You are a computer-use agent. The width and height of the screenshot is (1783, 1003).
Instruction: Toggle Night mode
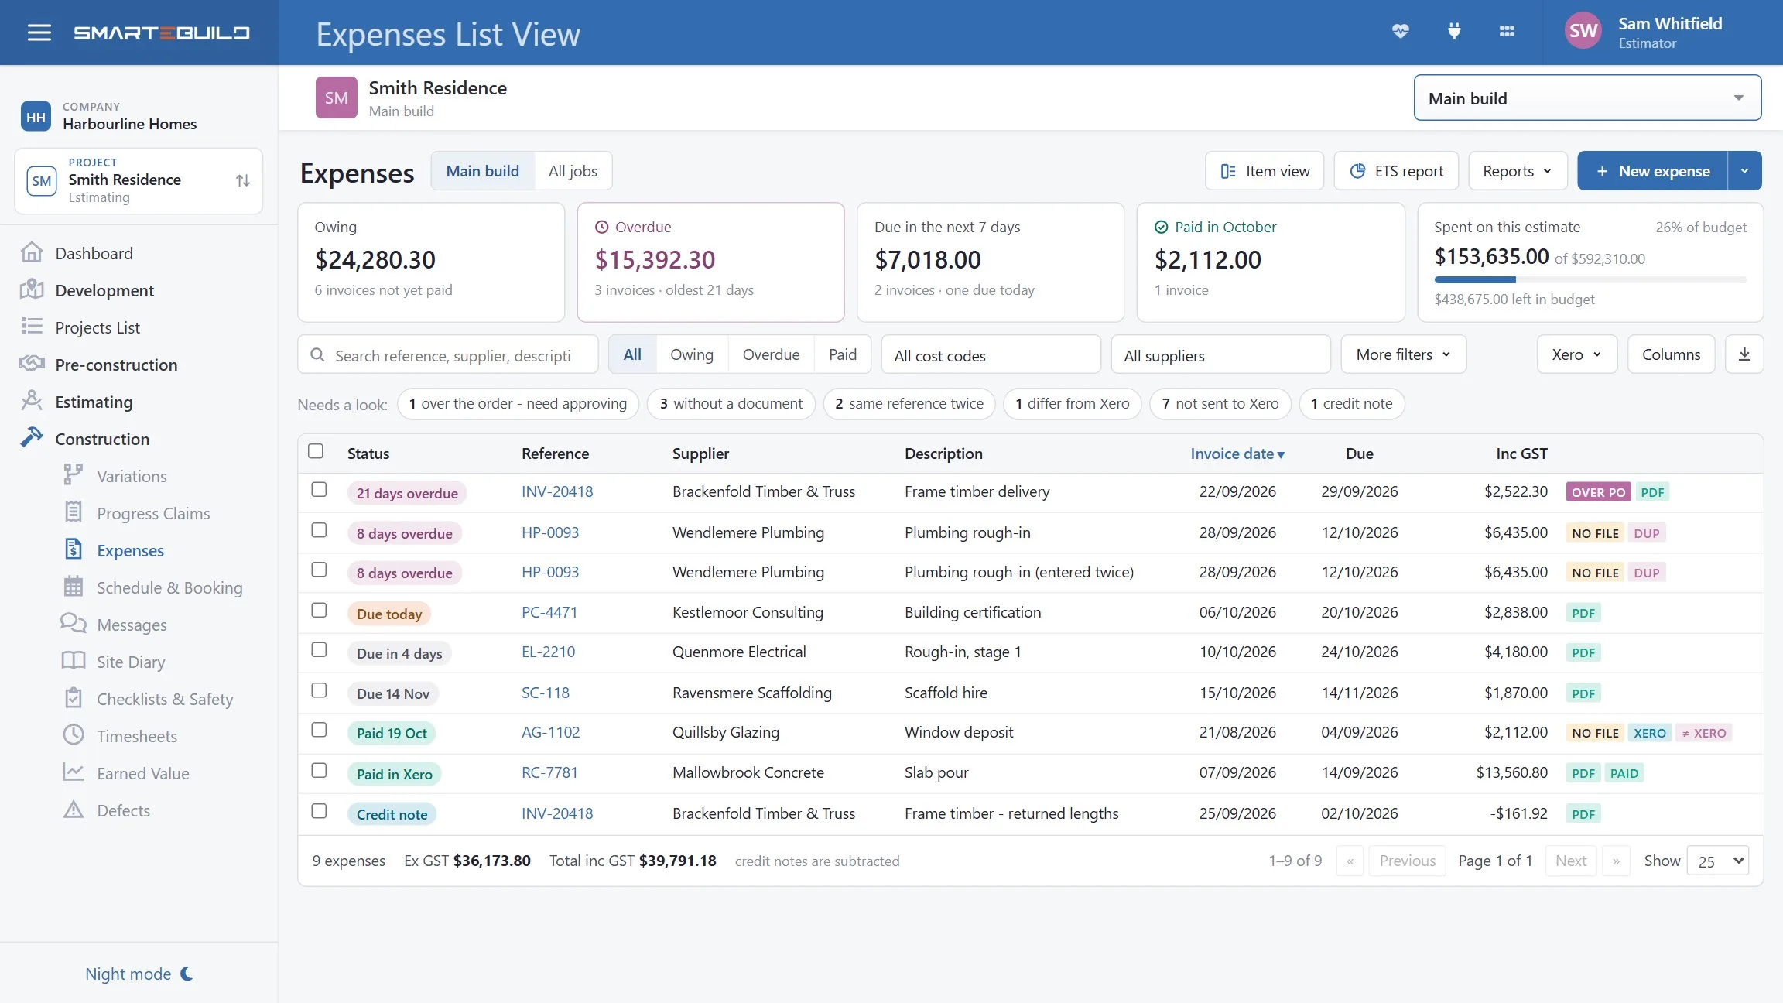pos(139,974)
